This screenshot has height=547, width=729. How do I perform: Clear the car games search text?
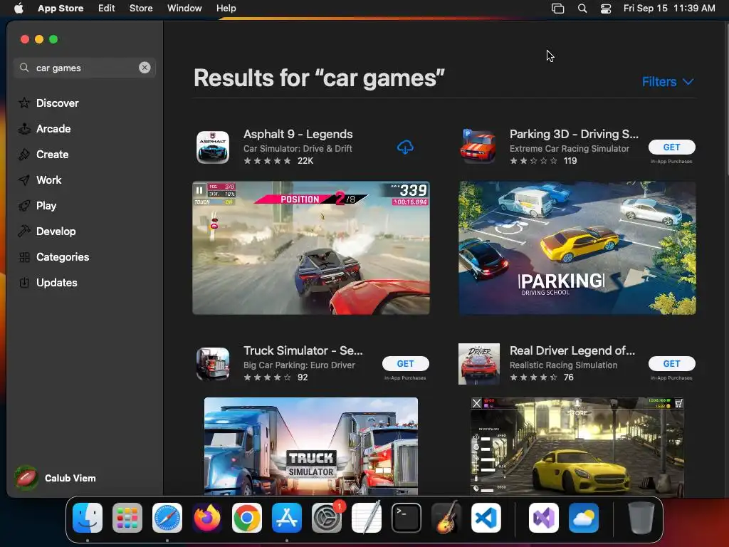(145, 68)
